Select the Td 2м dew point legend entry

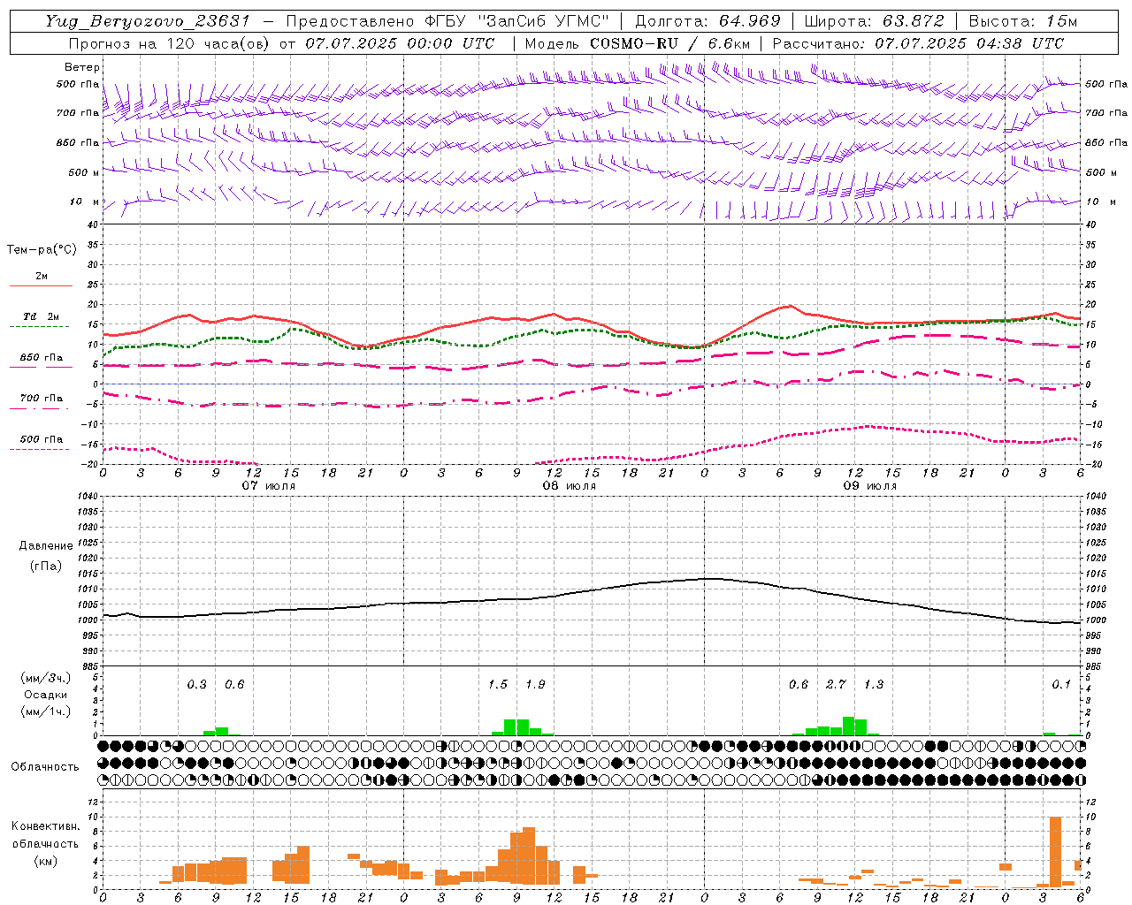(41, 316)
